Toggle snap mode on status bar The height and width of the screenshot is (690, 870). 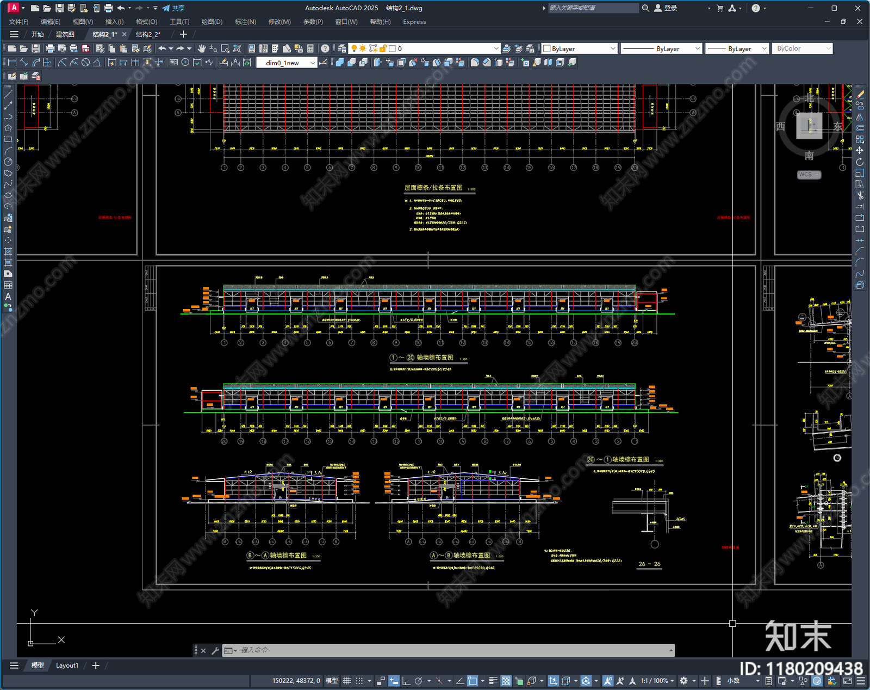point(359,681)
